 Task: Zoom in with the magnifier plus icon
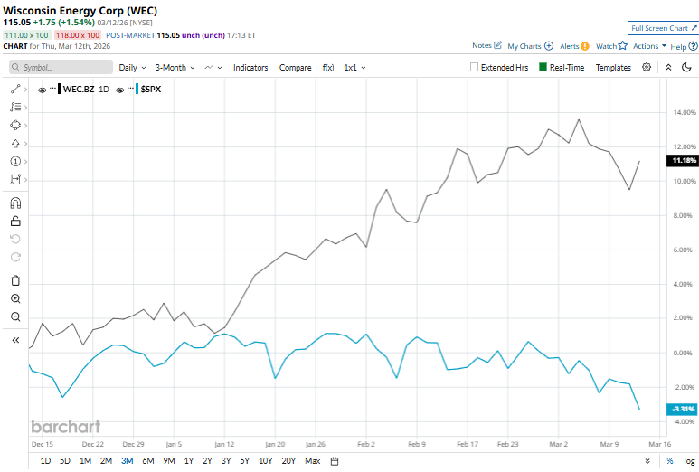pos(15,298)
